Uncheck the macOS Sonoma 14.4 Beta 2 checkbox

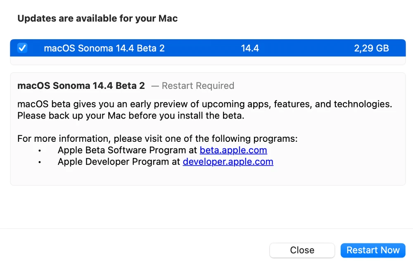point(22,48)
